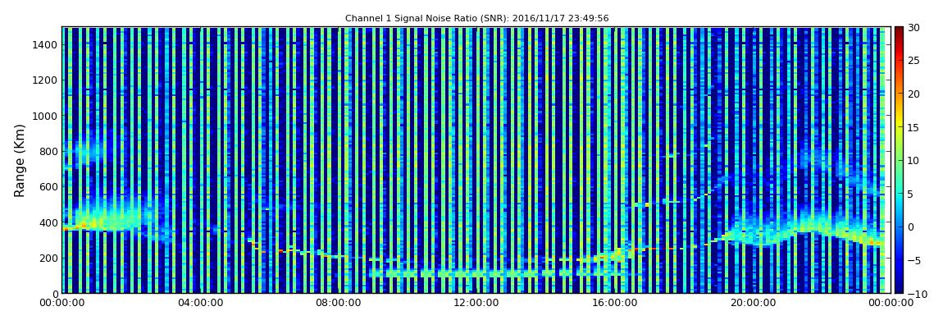Click the colorbar value −5
Image resolution: width=943 pixels, height=334 pixels.
(914, 261)
